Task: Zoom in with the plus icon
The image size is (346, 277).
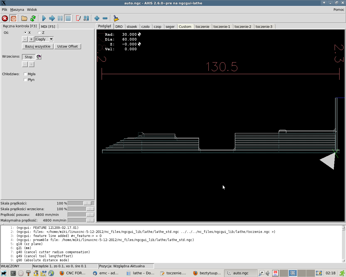Action: (97, 18)
